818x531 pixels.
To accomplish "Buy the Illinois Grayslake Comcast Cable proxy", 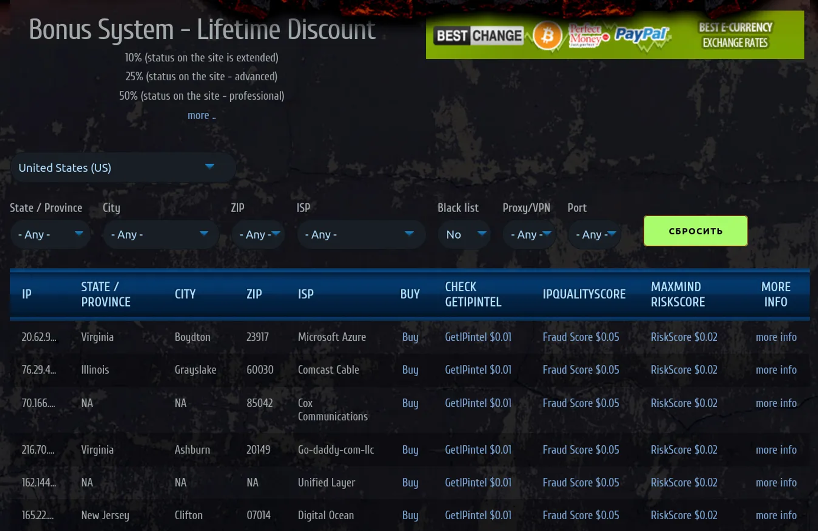I will coord(410,370).
